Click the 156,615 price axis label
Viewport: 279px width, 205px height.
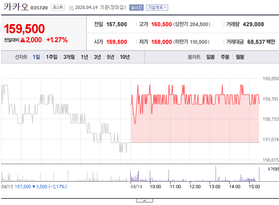pos(271,160)
